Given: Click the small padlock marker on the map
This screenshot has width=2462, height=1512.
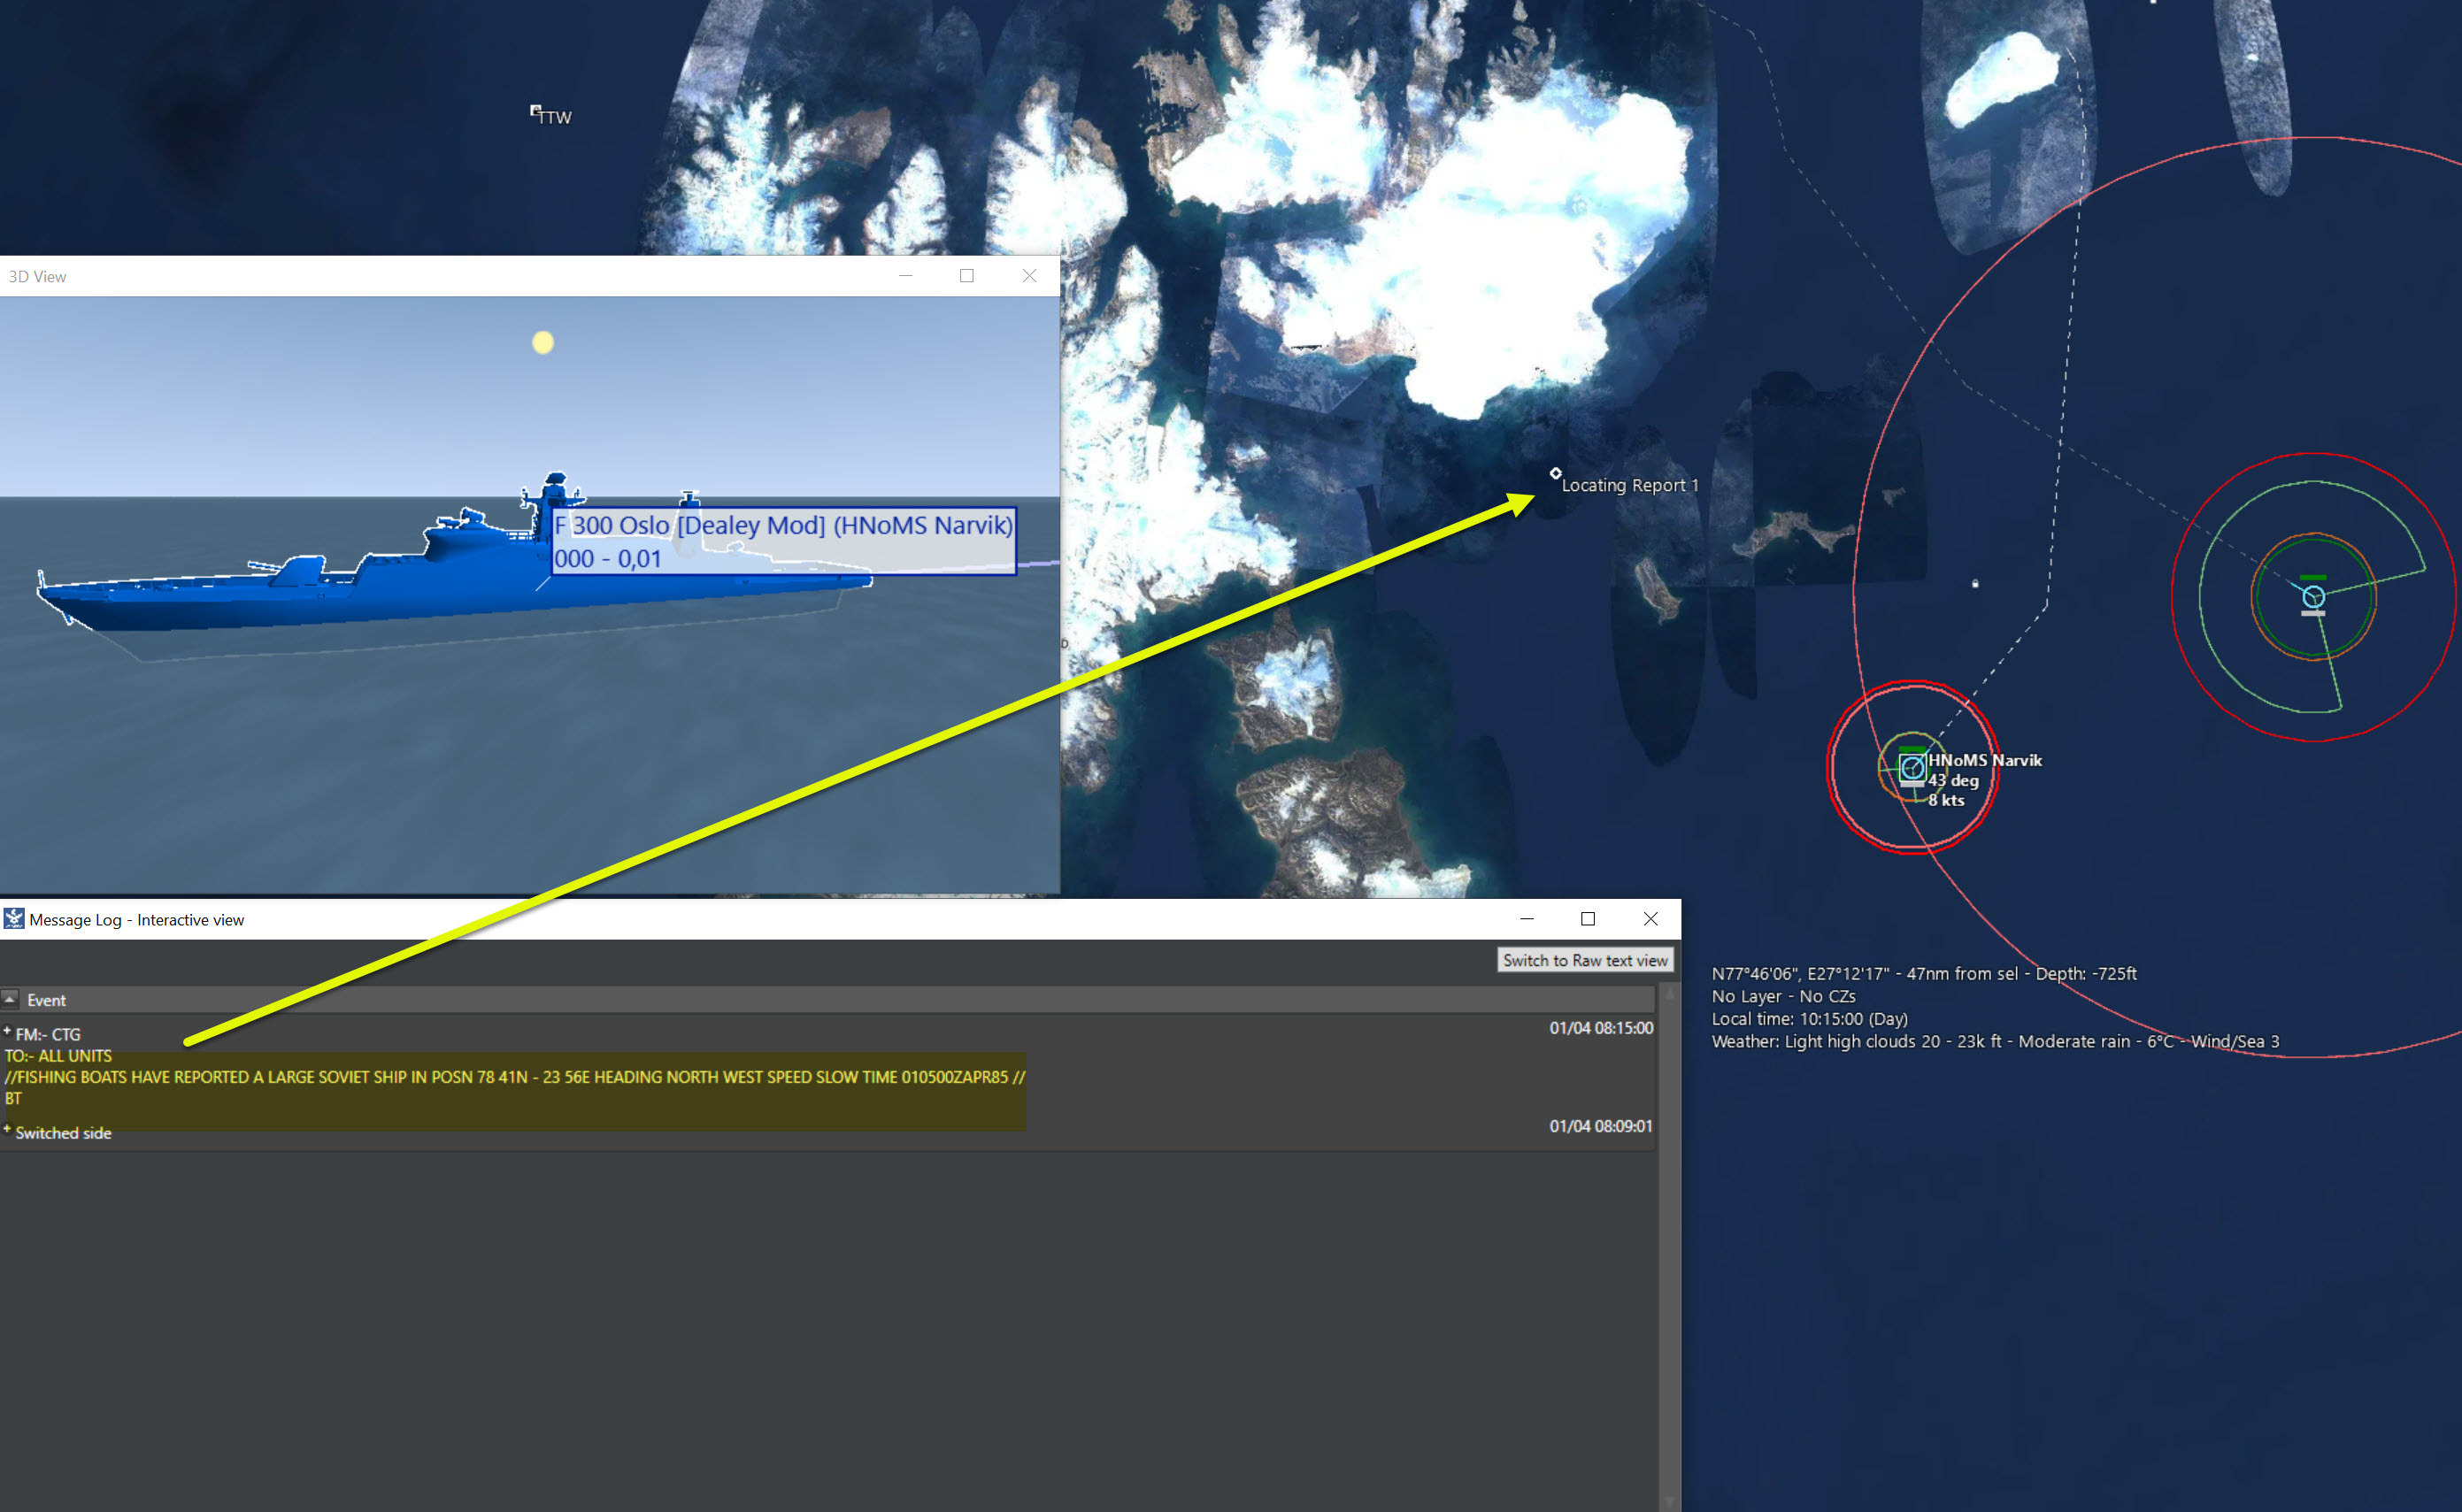Looking at the screenshot, I should [x=1975, y=583].
